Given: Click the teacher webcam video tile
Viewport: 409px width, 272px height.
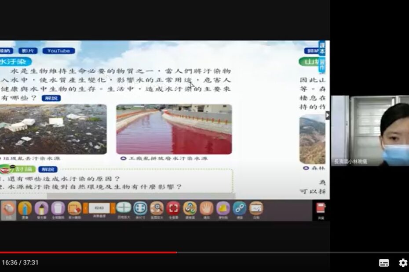Looking at the screenshot, I should [370, 131].
